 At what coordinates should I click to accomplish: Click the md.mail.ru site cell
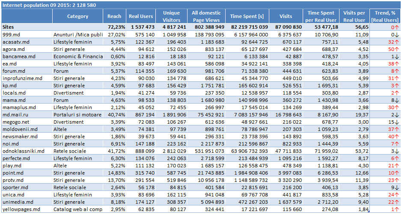pyautogui.click(x=27, y=115)
